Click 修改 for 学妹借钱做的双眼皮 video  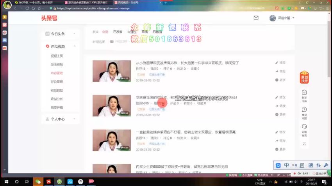280,97
